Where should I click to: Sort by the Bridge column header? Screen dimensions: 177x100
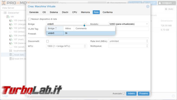(x=55, y=29)
